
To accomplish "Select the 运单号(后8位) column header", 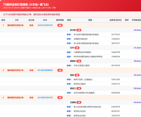I will tap(116, 20).
